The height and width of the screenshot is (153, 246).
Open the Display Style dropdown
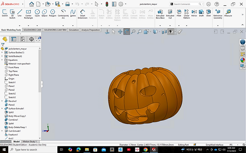pos(159,32)
